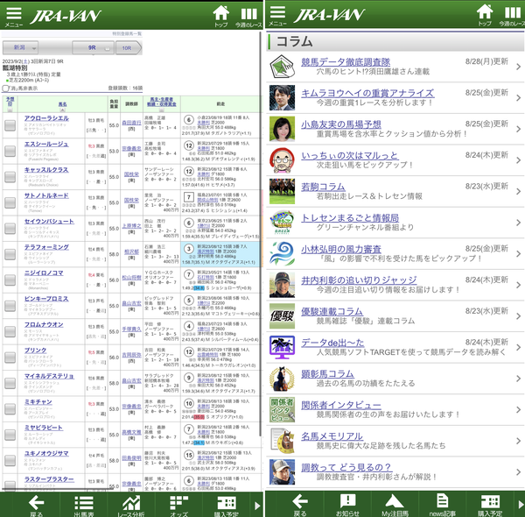Check the box for サトノトルネード
525x517 pixels.
click(10, 202)
